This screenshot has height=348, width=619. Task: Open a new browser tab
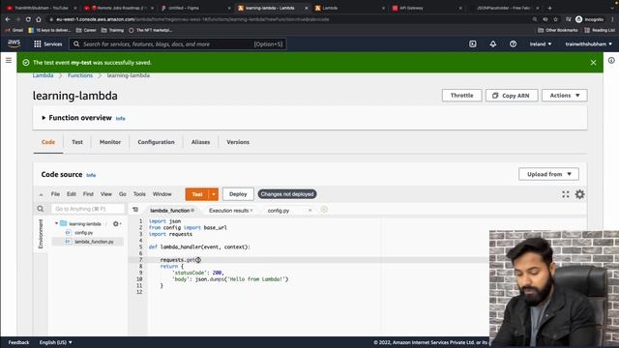(549, 8)
